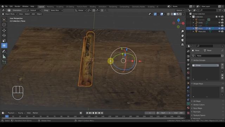Toggle the camera view icon
Screen dimensions: 225x127
182,40
